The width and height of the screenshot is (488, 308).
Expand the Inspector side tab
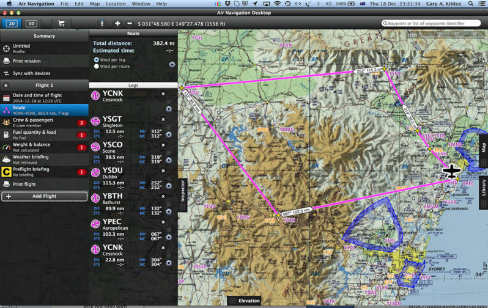point(183,195)
